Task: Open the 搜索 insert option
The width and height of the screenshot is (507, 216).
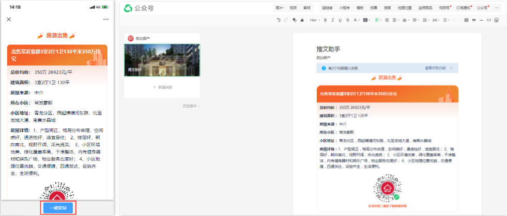Action: point(388,8)
